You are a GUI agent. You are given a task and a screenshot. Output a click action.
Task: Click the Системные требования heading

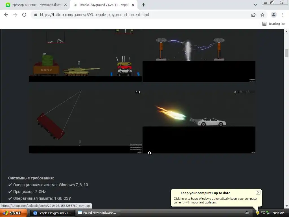pyautogui.click(x=31, y=178)
